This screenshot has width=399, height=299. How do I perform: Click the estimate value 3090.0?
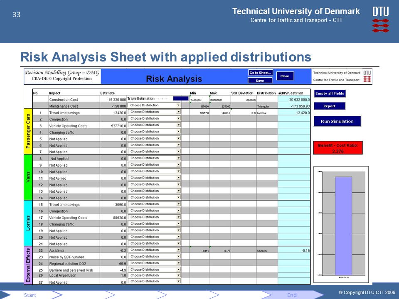121,205
